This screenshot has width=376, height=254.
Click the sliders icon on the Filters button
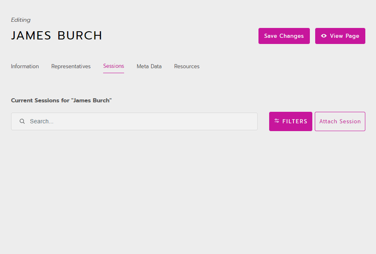click(277, 121)
